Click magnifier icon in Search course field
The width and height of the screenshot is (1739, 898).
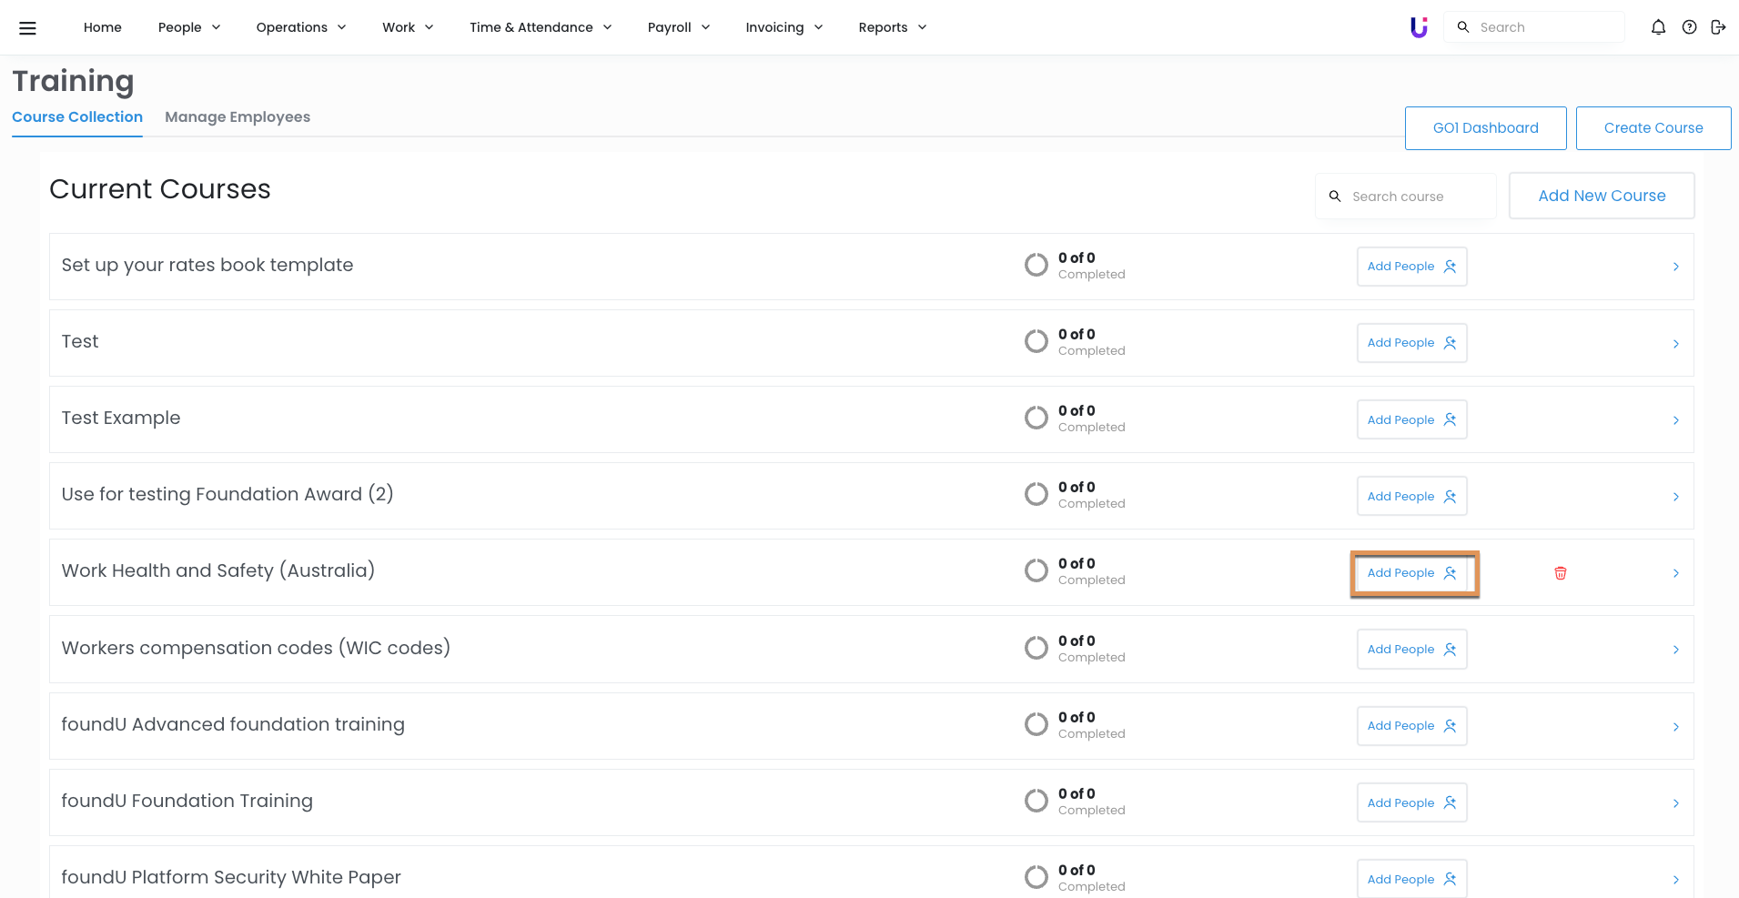pos(1335,197)
